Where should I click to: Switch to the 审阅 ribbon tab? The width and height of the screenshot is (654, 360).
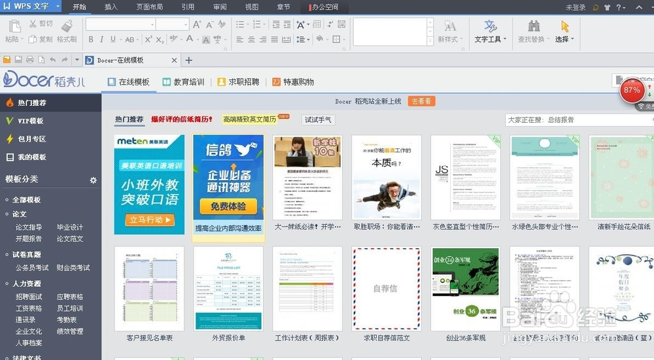[x=220, y=7]
